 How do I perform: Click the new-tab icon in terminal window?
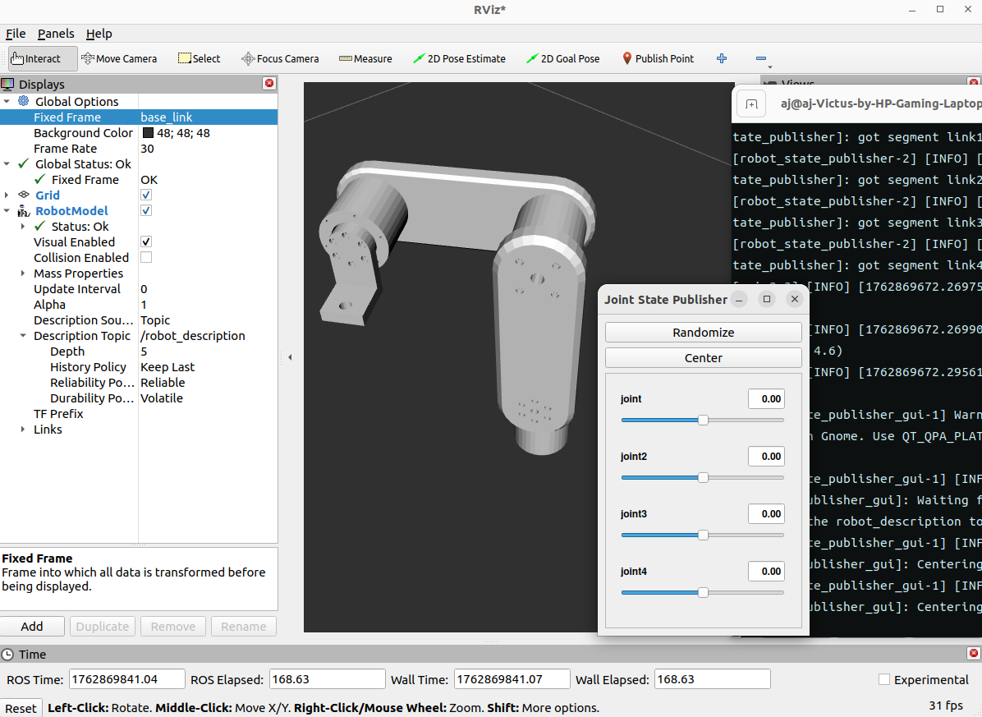coord(751,104)
